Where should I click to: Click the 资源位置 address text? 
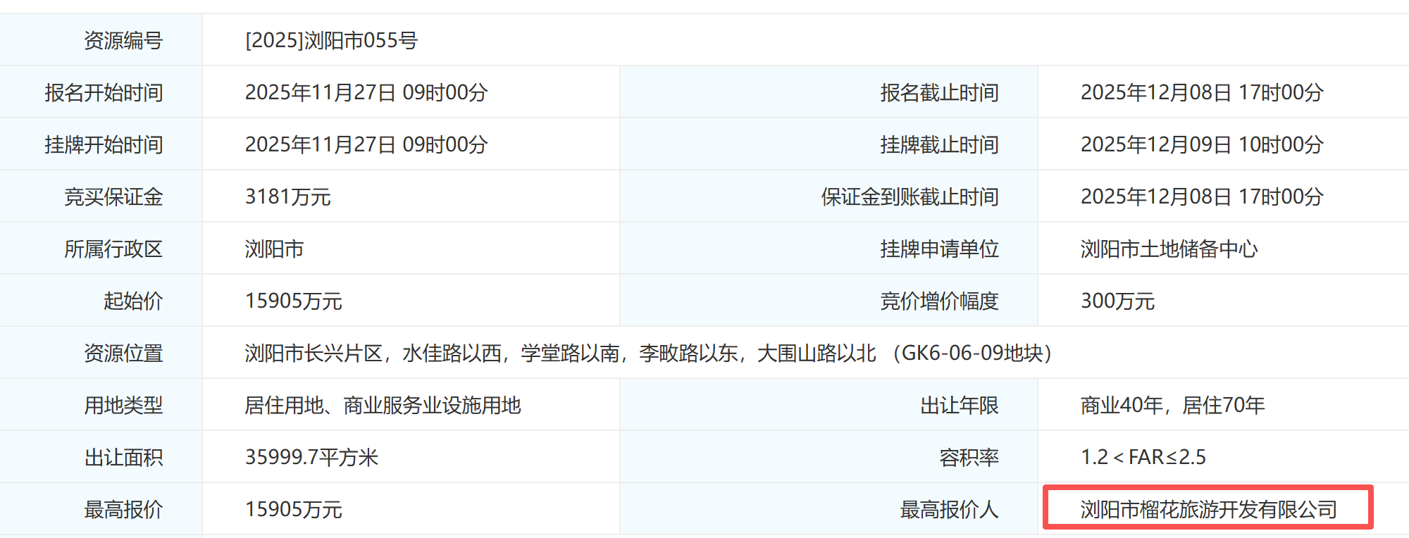[647, 353]
